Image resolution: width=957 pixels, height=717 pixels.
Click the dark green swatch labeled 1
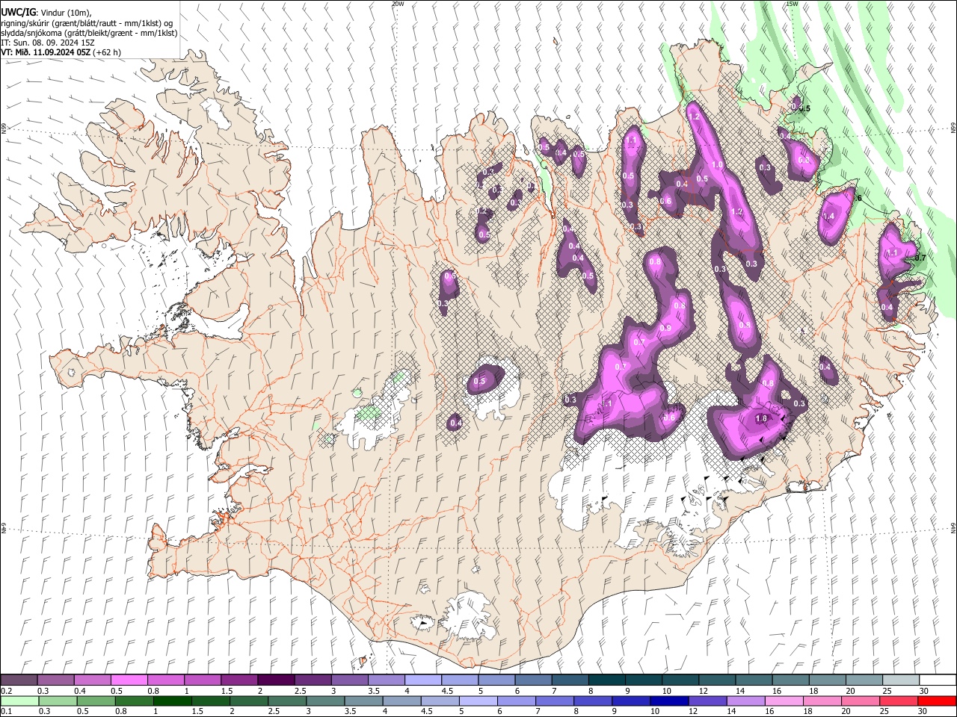173,701
